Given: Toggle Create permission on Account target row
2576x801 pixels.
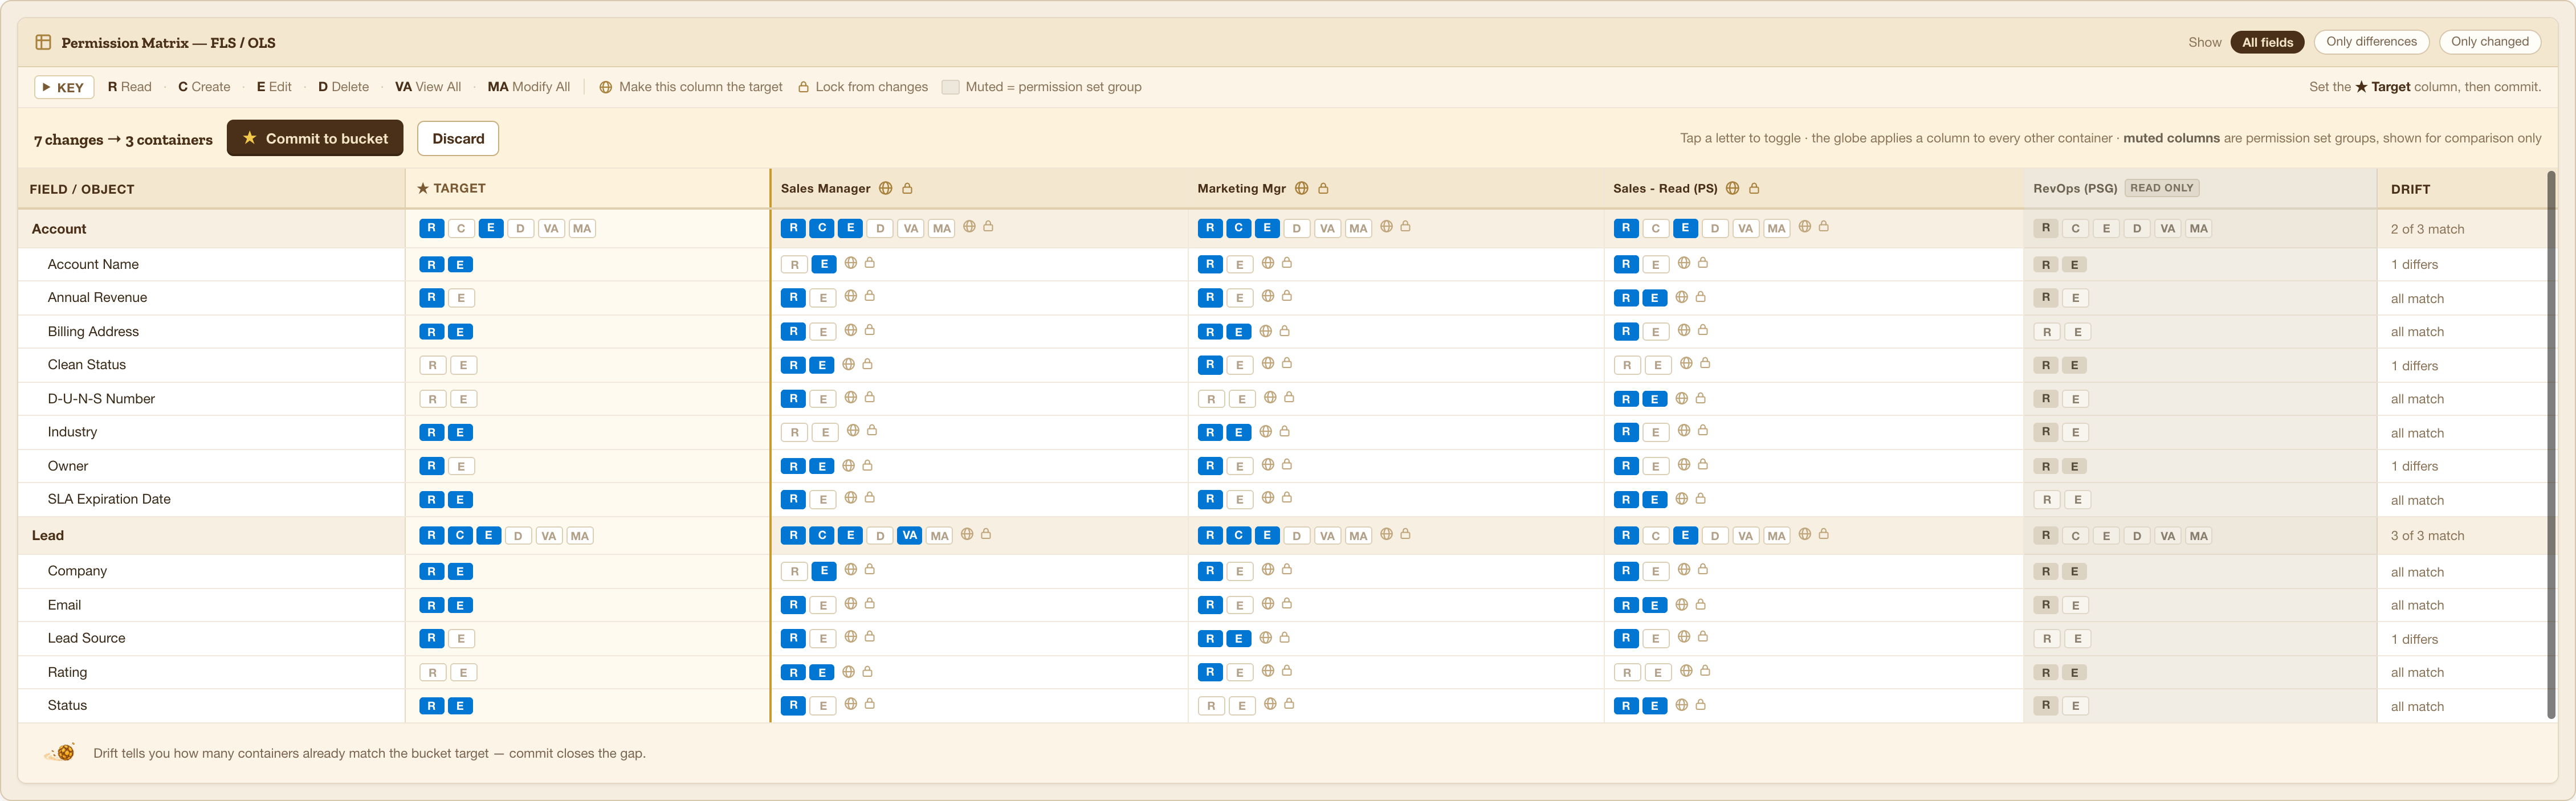Looking at the screenshot, I should [461, 228].
